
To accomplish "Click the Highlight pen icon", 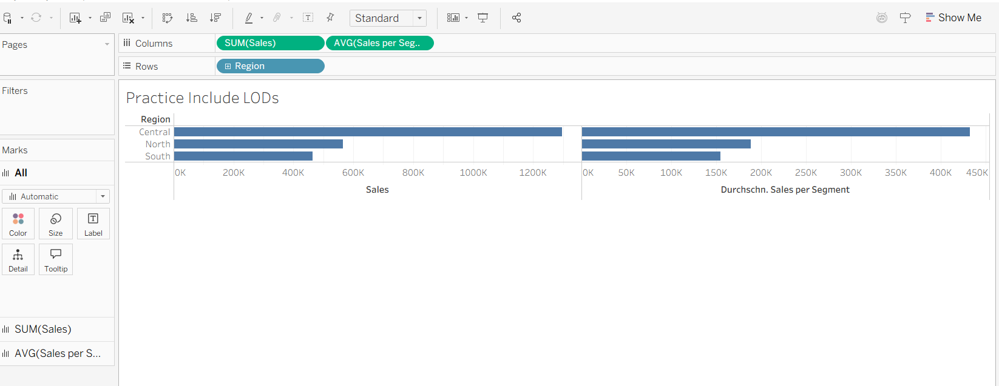I will pos(249,18).
